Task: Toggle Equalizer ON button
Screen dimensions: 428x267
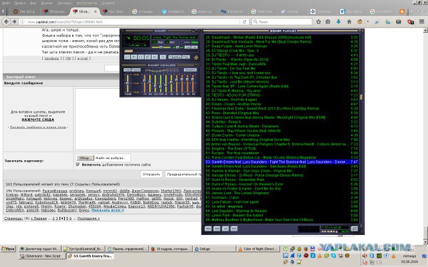Action: [127, 70]
